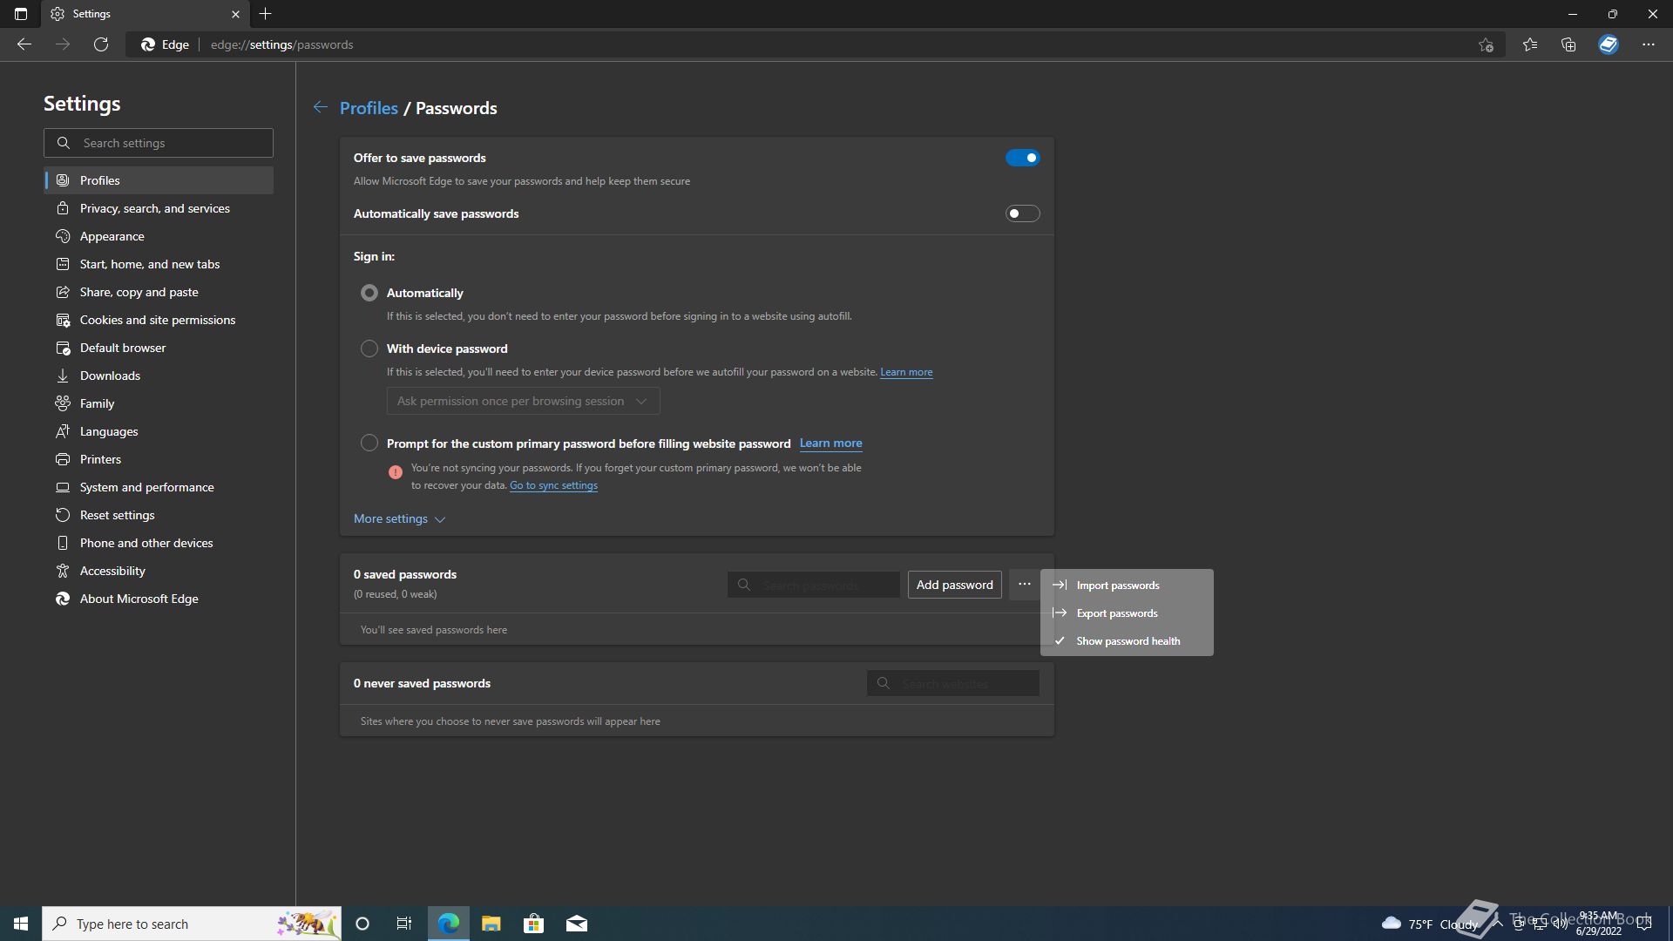Viewport: 1673px width, 941px height.
Task: Close the Settings tab
Action: pos(235,14)
